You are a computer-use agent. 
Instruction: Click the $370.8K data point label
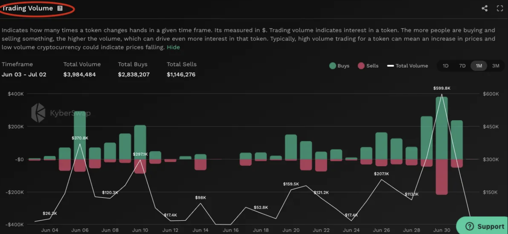click(80, 138)
